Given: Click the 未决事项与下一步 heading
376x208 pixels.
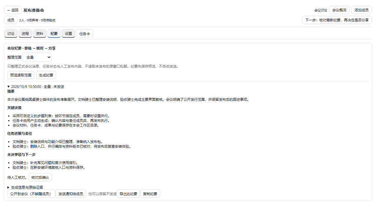Looking at the screenshot, I should [21, 155].
